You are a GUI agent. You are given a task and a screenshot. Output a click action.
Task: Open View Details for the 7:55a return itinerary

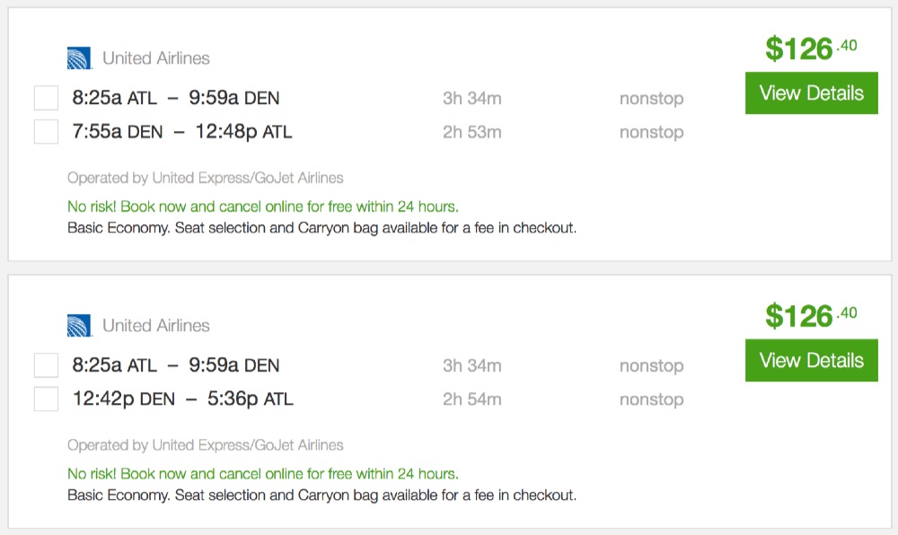(x=811, y=93)
